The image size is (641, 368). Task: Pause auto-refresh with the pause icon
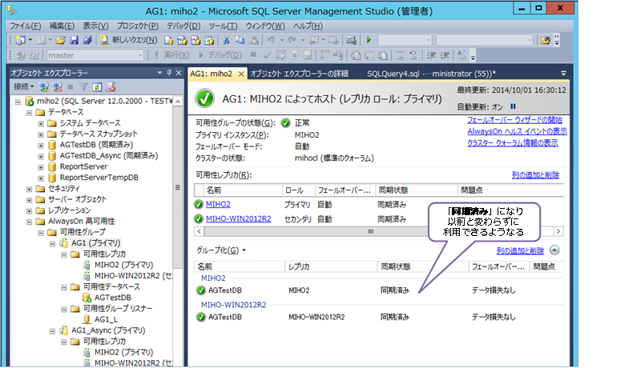click(513, 106)
